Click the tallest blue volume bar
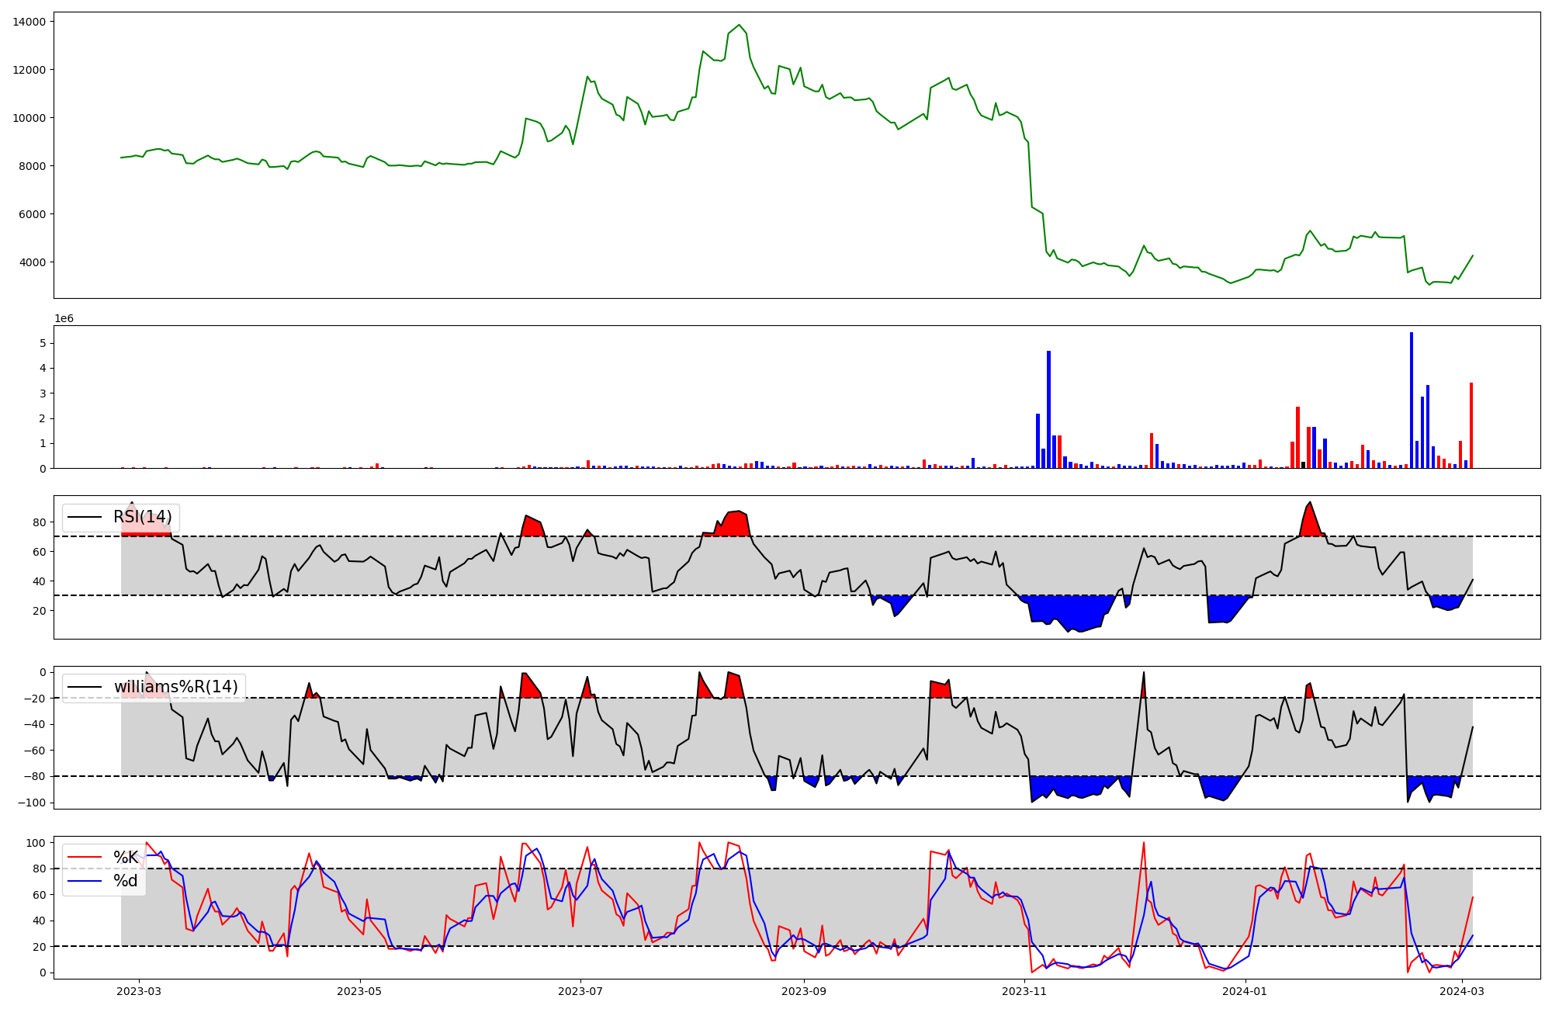1552x1009 pixels. [1412, 400]
